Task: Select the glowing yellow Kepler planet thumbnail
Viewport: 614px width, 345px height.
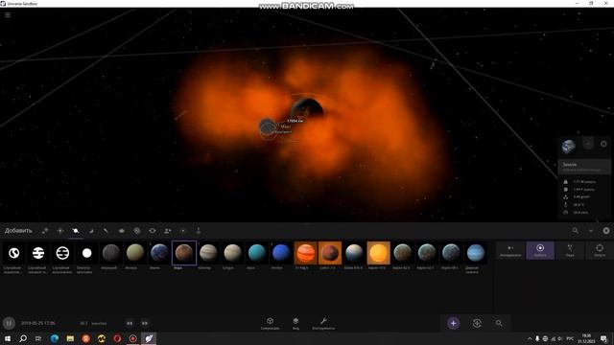Action: pos(378,253)
